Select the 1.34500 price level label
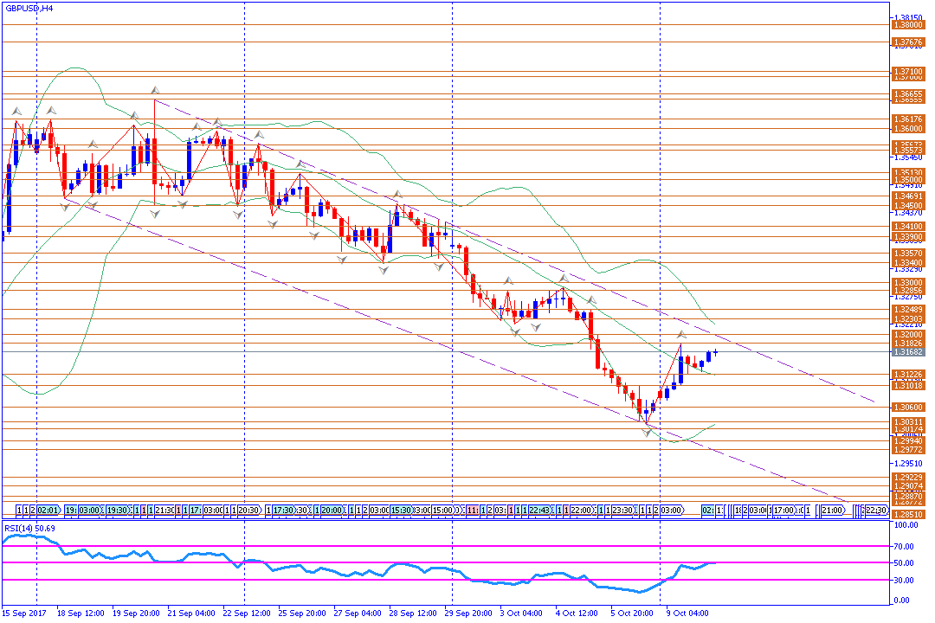 (x=908, y=206)
